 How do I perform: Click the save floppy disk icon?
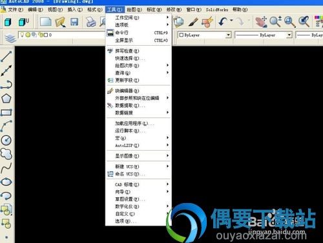point(74,22)
